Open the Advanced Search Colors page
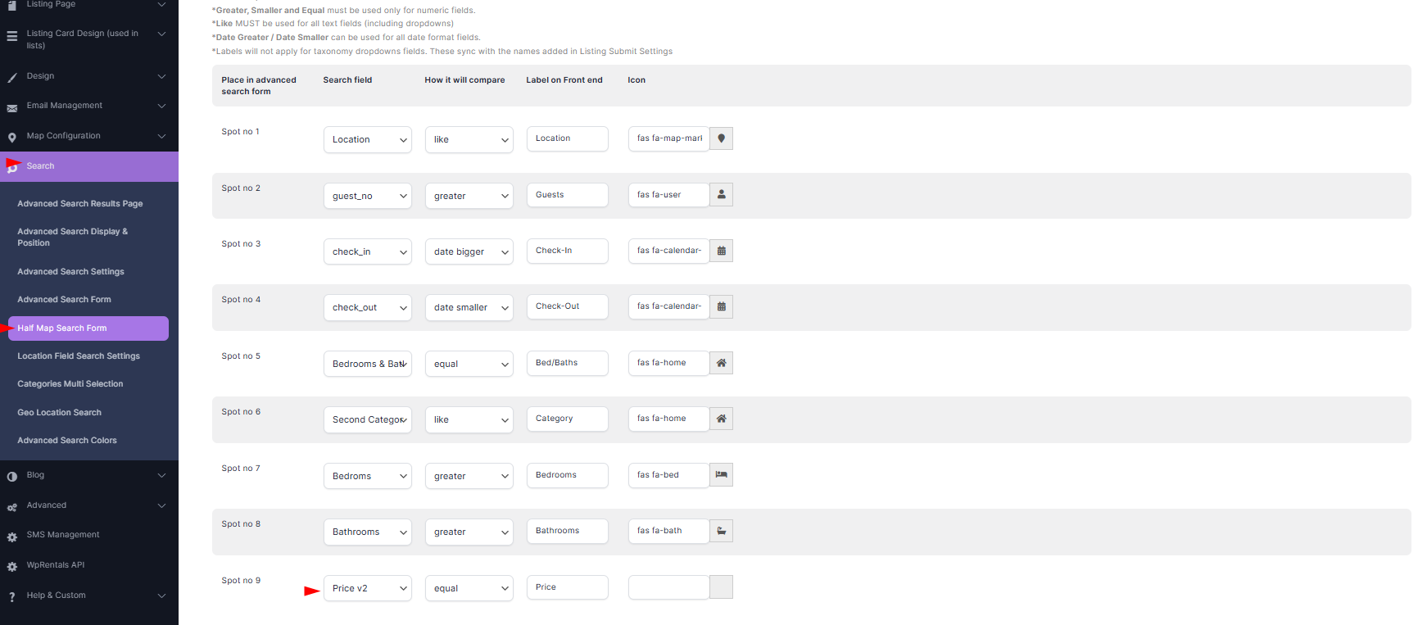Image resolution: width=1418 pixels, height=625 pixels. click(x=67, y=441)
